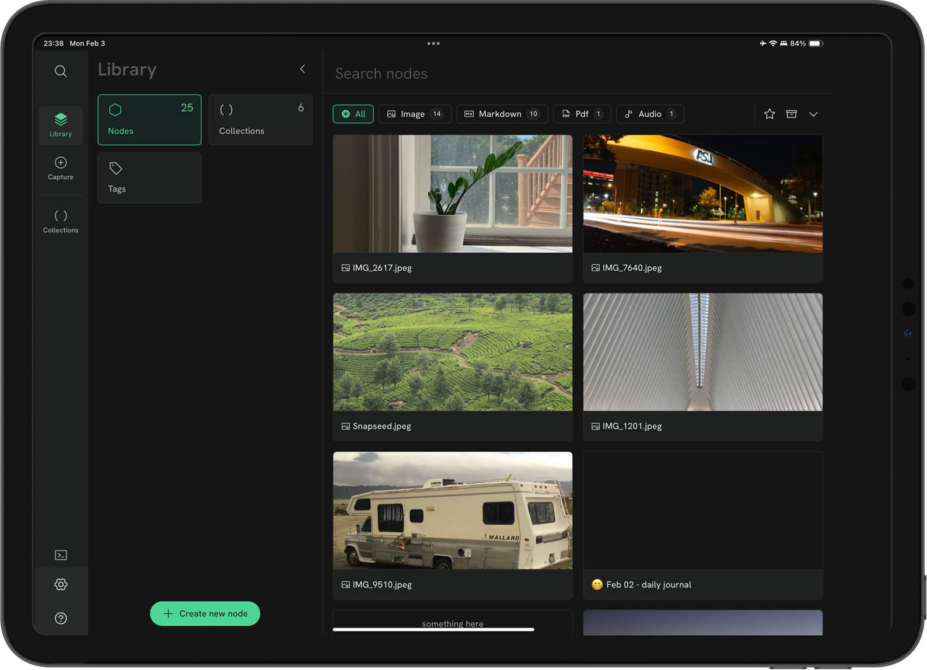The height and width of the screenshot is (670, 927).
Task: Filter by Image type
Action: click(415, 114)
